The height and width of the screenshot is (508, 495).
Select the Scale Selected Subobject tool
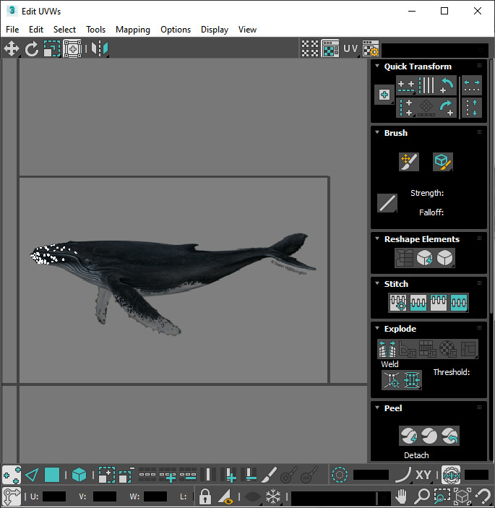tap(52, 49)
